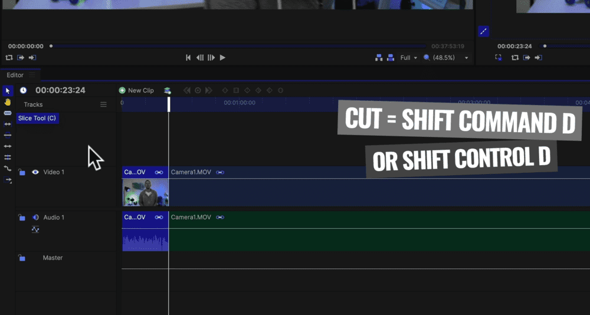Image resolution: width=590 pixels, height=315 pixels.
Task: Click the 00:00:00:00 trimmer timecode
Action: point(25,46)
